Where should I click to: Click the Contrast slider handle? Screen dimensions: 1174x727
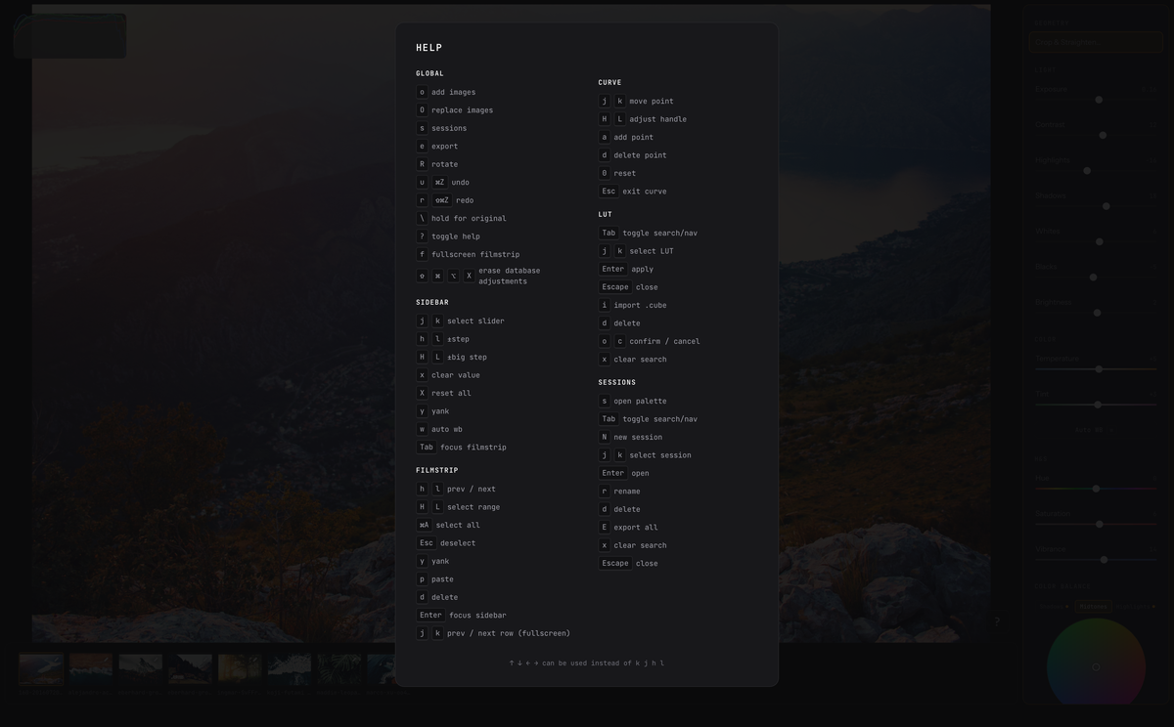pos(1103,135)
